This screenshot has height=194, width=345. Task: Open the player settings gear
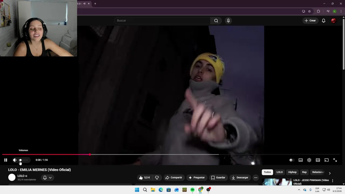coord(309,160)
